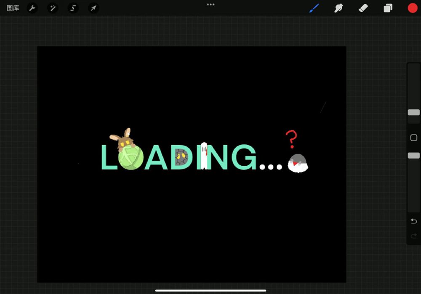Open the Adjustments magic wand menu
Viewport: 421px width, 294px height.
(x=53, y=8)
